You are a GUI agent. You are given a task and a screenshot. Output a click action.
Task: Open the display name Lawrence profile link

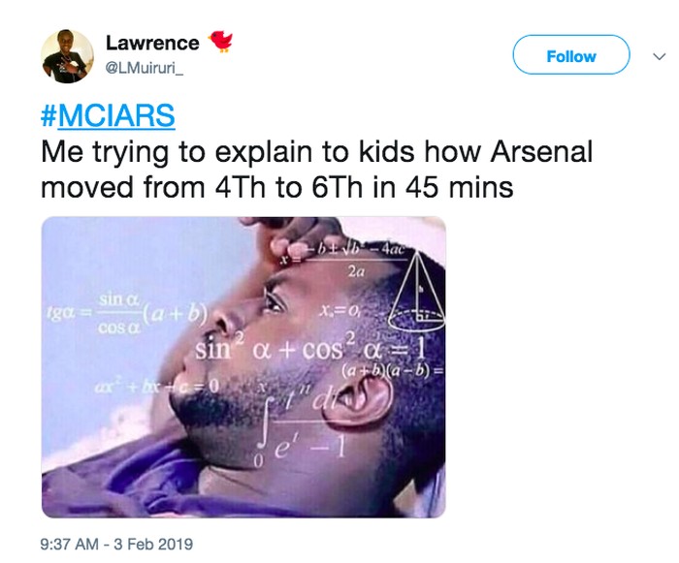pos(152,43)
